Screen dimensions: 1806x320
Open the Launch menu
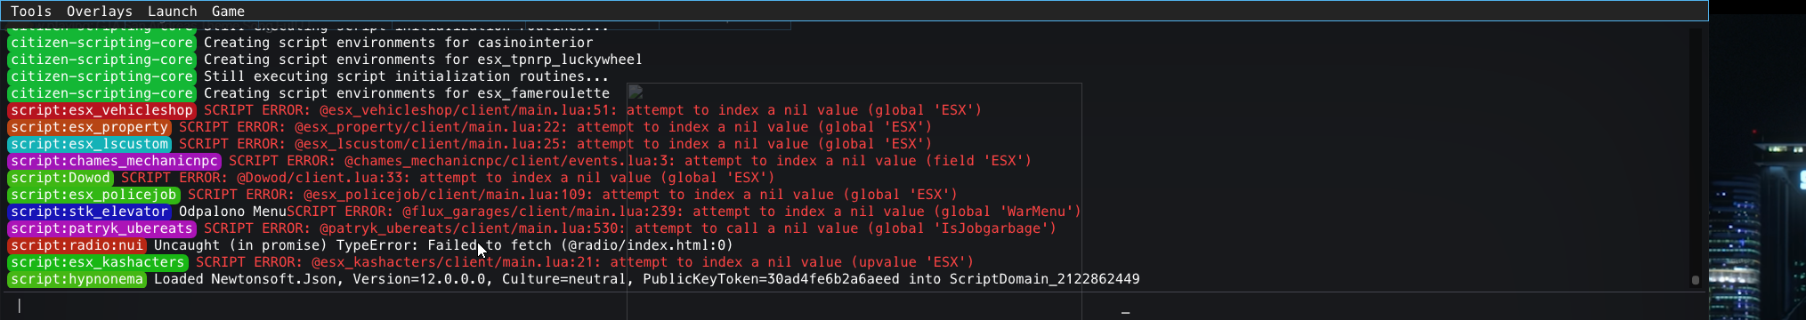pyautogui.click(x=173, y=12)
